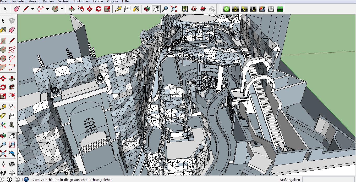Open the Kamera menu
The width and height of the screenshot is (356, 182).
(x=48, y=2)
